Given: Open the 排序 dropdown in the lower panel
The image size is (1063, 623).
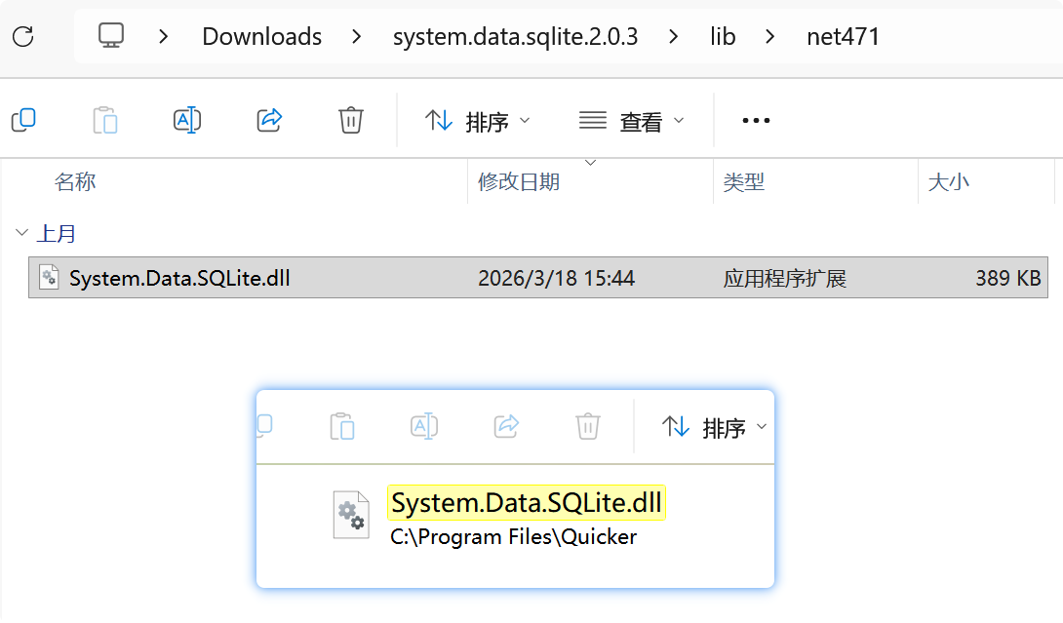Looking at the screenshot, I should click(x=715, y=427).
